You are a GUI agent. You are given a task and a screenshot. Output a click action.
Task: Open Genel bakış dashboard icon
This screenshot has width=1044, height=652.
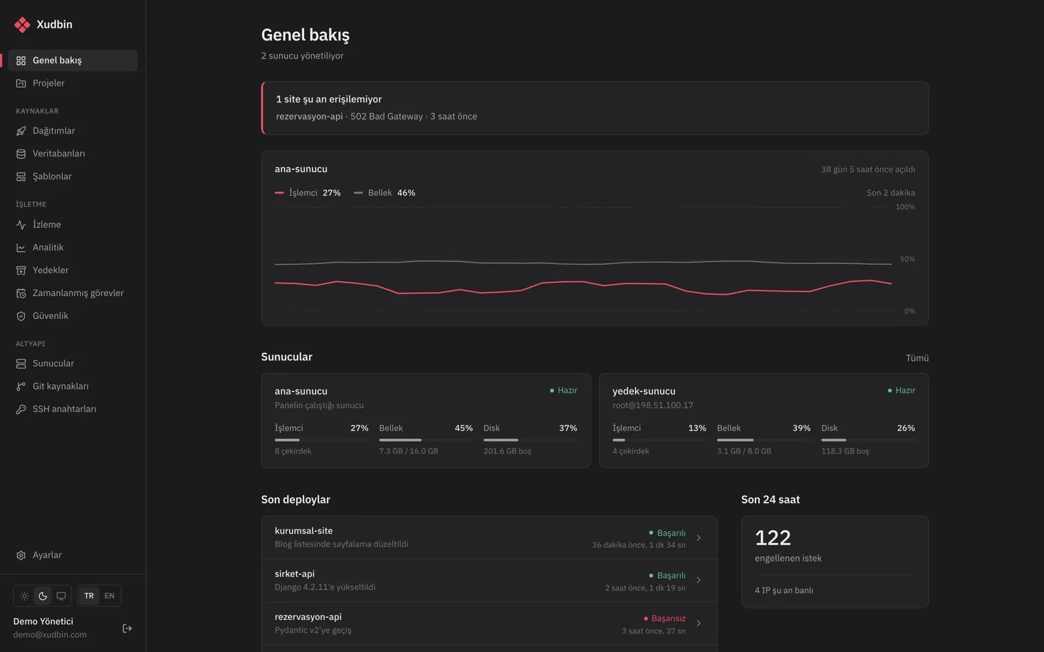pyautogui.click(x=21, y=61)
